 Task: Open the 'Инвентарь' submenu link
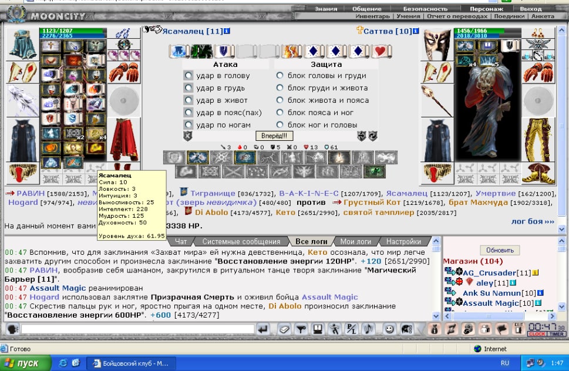pos(372,16)
